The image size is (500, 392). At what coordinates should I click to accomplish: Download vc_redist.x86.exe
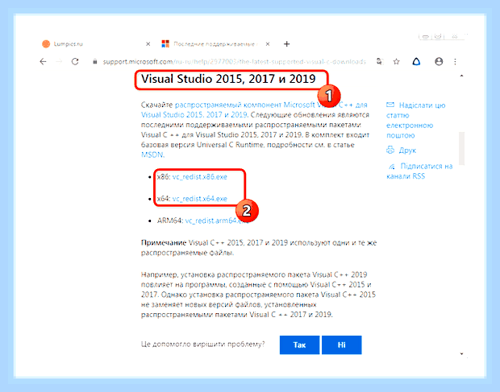(200, 177)
